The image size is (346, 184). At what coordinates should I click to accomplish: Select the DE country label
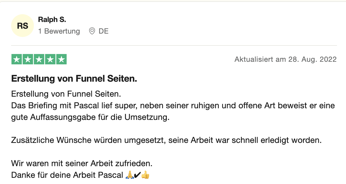pos(103,31)
